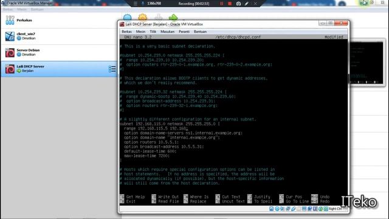Open the Tilik menu
The height and width of the screenshot is (219, 389).
tap(153, 32)
